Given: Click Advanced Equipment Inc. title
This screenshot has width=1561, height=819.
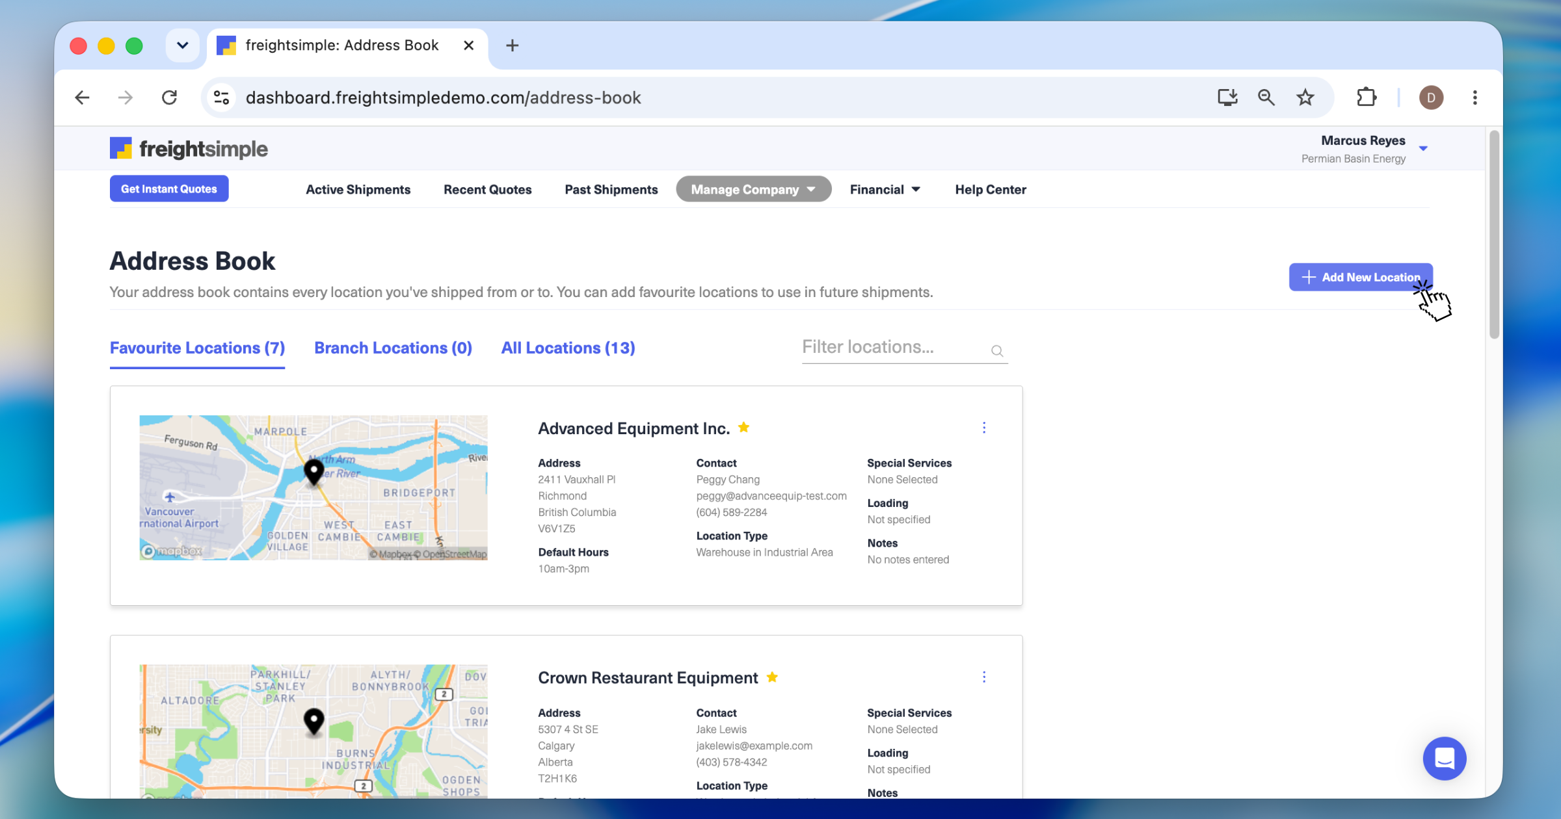Looking at the screenshot, I should coord(634,429).
